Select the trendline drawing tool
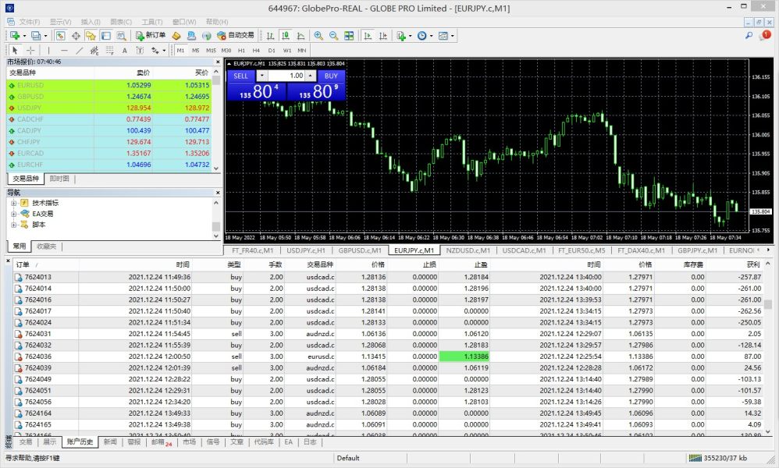Image resolution: width=779 pixels, height=468 pixels. [x=80, y=51]
